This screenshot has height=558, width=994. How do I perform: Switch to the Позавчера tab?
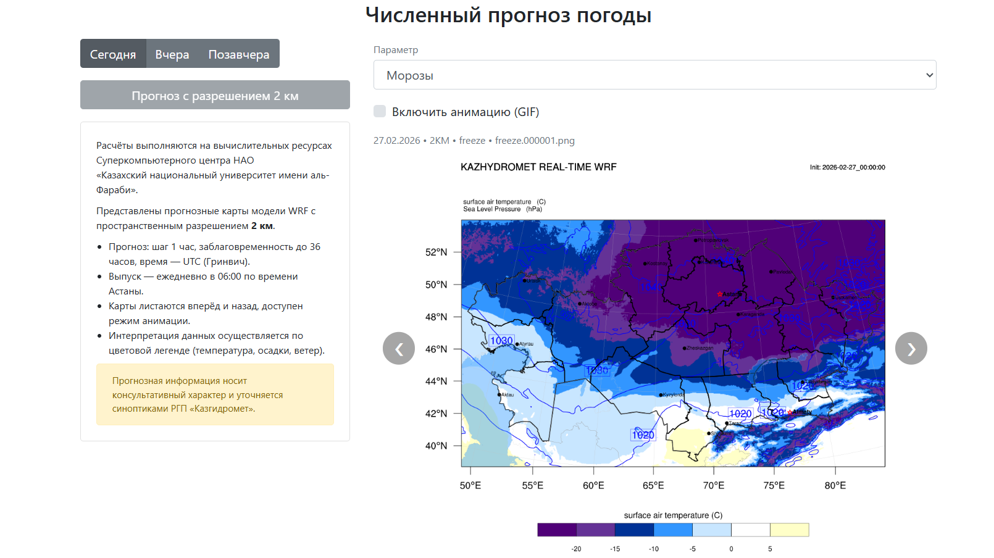coord(239,54)
